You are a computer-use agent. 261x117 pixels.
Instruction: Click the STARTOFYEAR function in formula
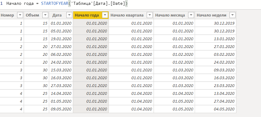55,4
